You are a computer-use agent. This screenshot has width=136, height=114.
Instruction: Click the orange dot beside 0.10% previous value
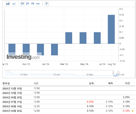(132, 111)
